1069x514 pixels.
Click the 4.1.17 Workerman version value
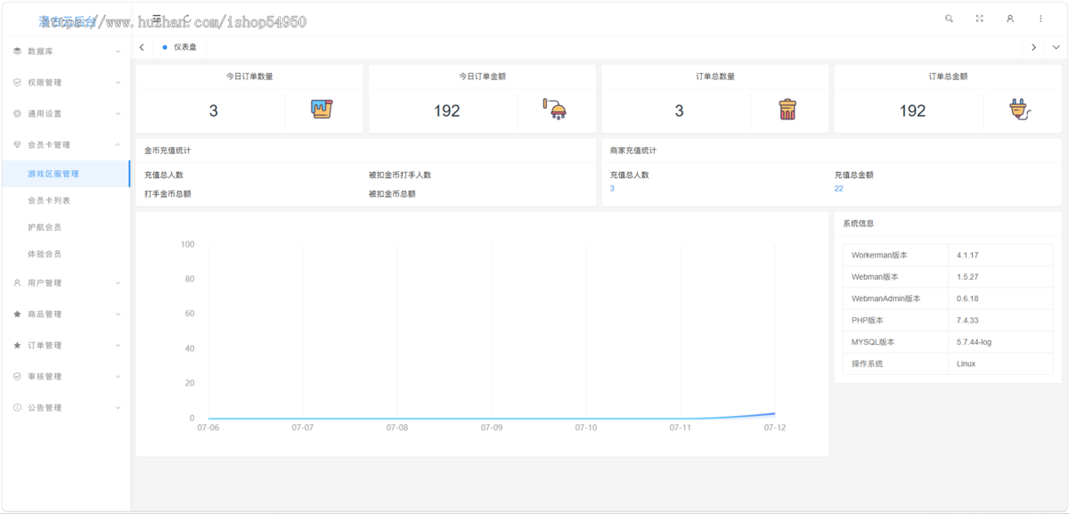pos(967,256)
